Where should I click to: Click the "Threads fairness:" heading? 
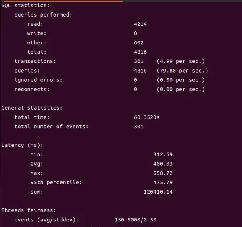click(x=29, y=210)
